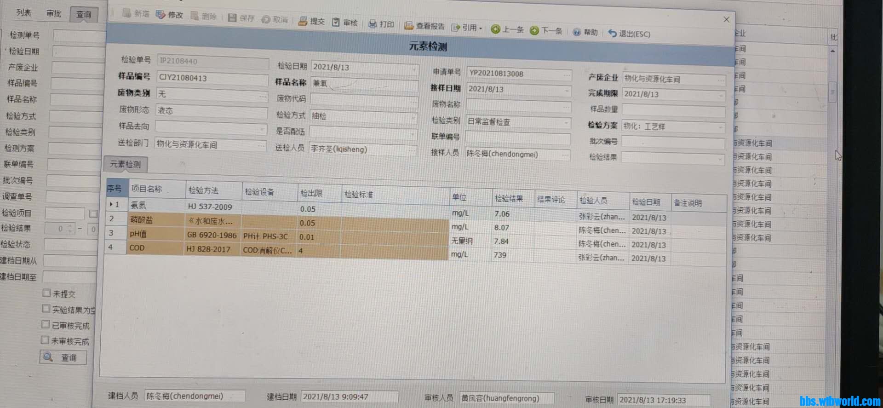The height and width of the screenshot is (408, 883).
Task: Click the 申请单号 browse button
Action: click(x=566, y=75)
